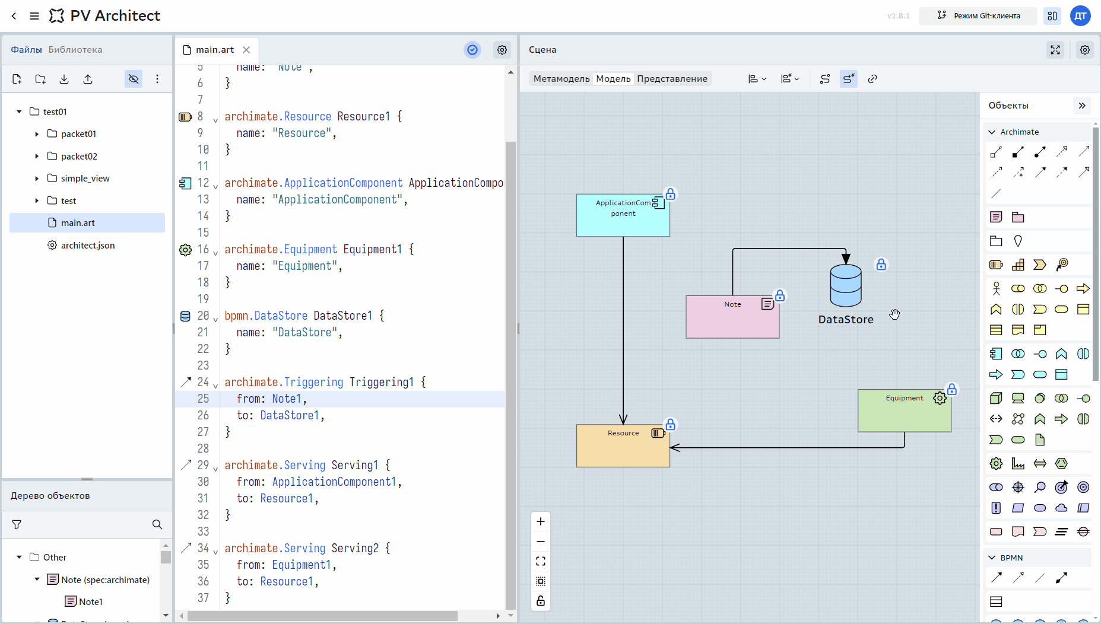The height and width of the screenshot is (624, 1101).
Task: Toggle the highlighted connection mode in scene toolbar
Action: 849,79
